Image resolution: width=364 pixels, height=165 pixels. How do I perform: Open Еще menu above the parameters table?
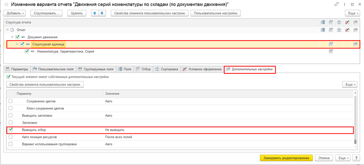pos(349,85)
